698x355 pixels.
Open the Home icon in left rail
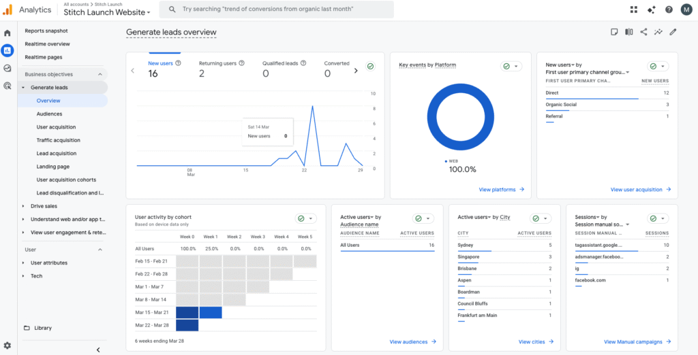pyautogui.click(x=7, y=33)
